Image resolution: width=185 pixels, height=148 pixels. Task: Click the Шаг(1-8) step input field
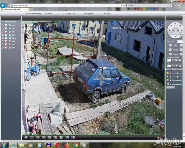(x=180, y=41)
